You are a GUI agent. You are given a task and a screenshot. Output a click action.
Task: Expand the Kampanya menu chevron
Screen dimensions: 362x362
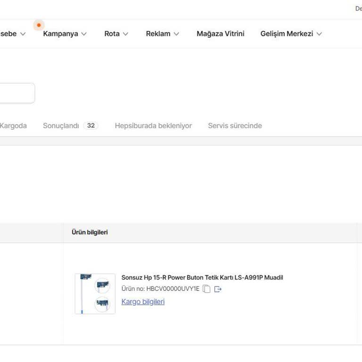(84, 34)
